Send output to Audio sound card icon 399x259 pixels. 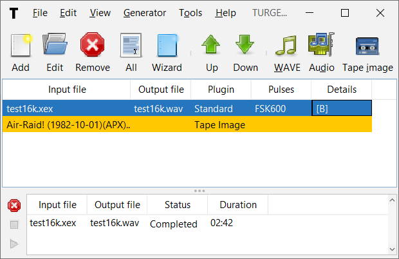point(321,48)
